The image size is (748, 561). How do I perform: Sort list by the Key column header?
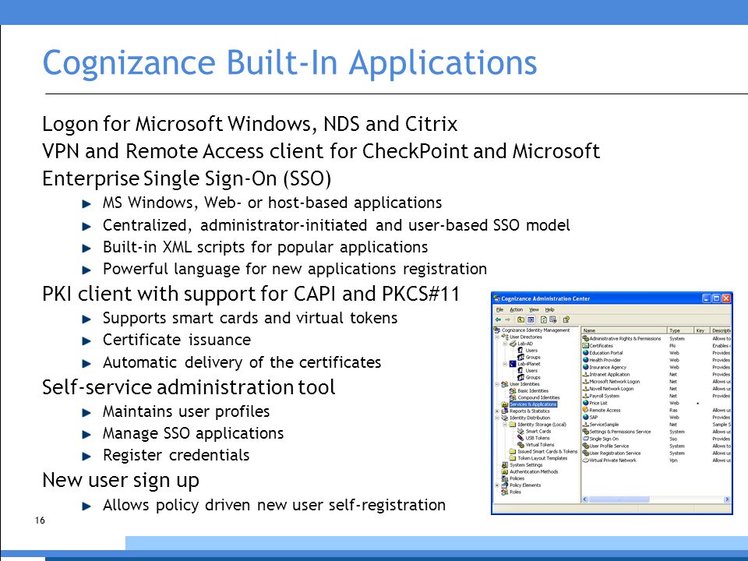(701, 330)
